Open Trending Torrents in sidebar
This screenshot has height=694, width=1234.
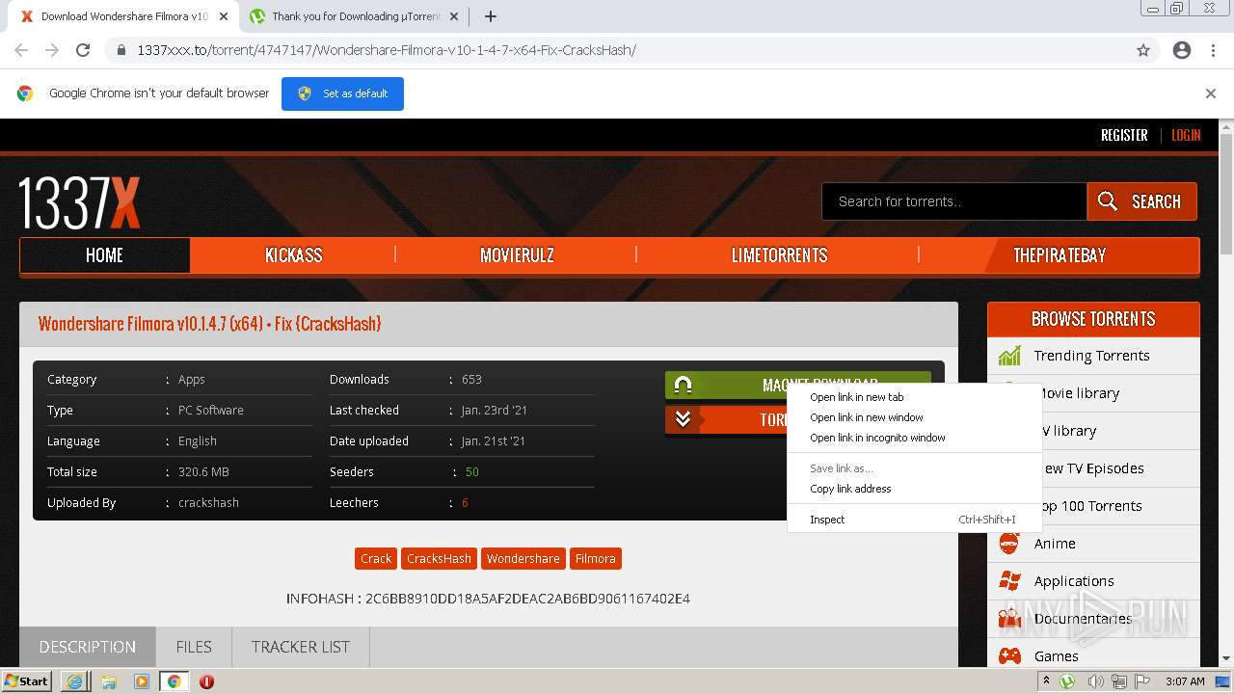1091,356
